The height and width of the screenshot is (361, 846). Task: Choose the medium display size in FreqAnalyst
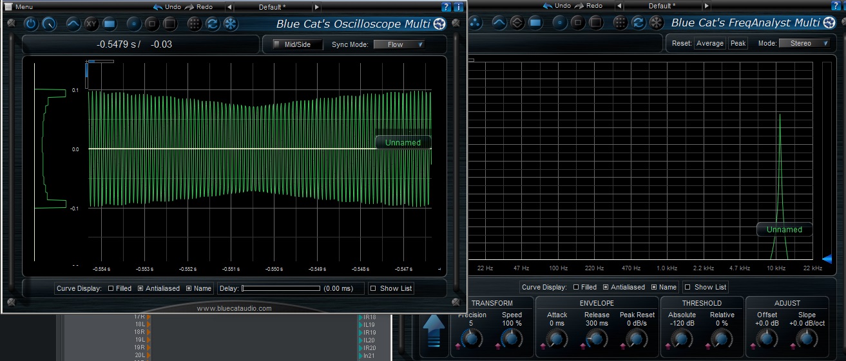(x=578, y=23)
